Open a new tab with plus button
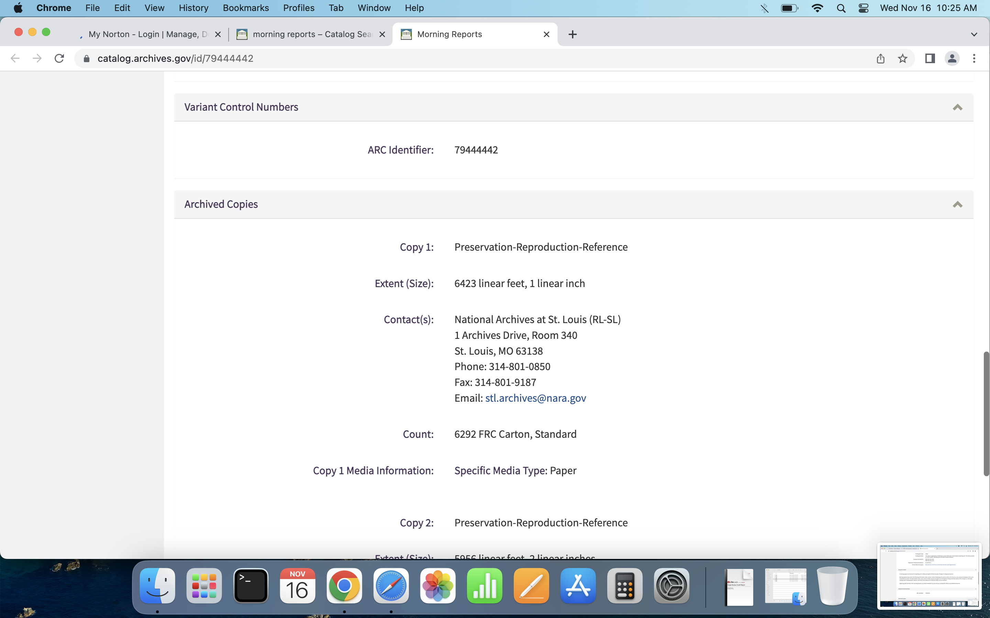Image resolution: width=990 pixels, height=618 pixels. tap(572, 34)
